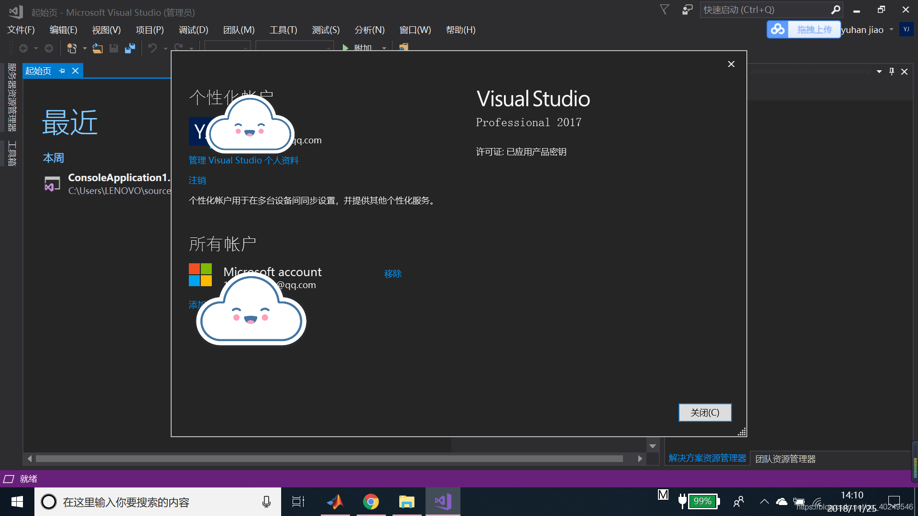This screenshot has height=516, width=918.
Task: Click the Open File folder icon
Action: [x=98, y=48]
